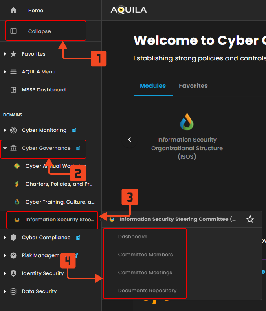Viewport: 266px width, 311px height.
Task: Click the Favorites star icon in sidebar
Action: (x=13, y=54)
